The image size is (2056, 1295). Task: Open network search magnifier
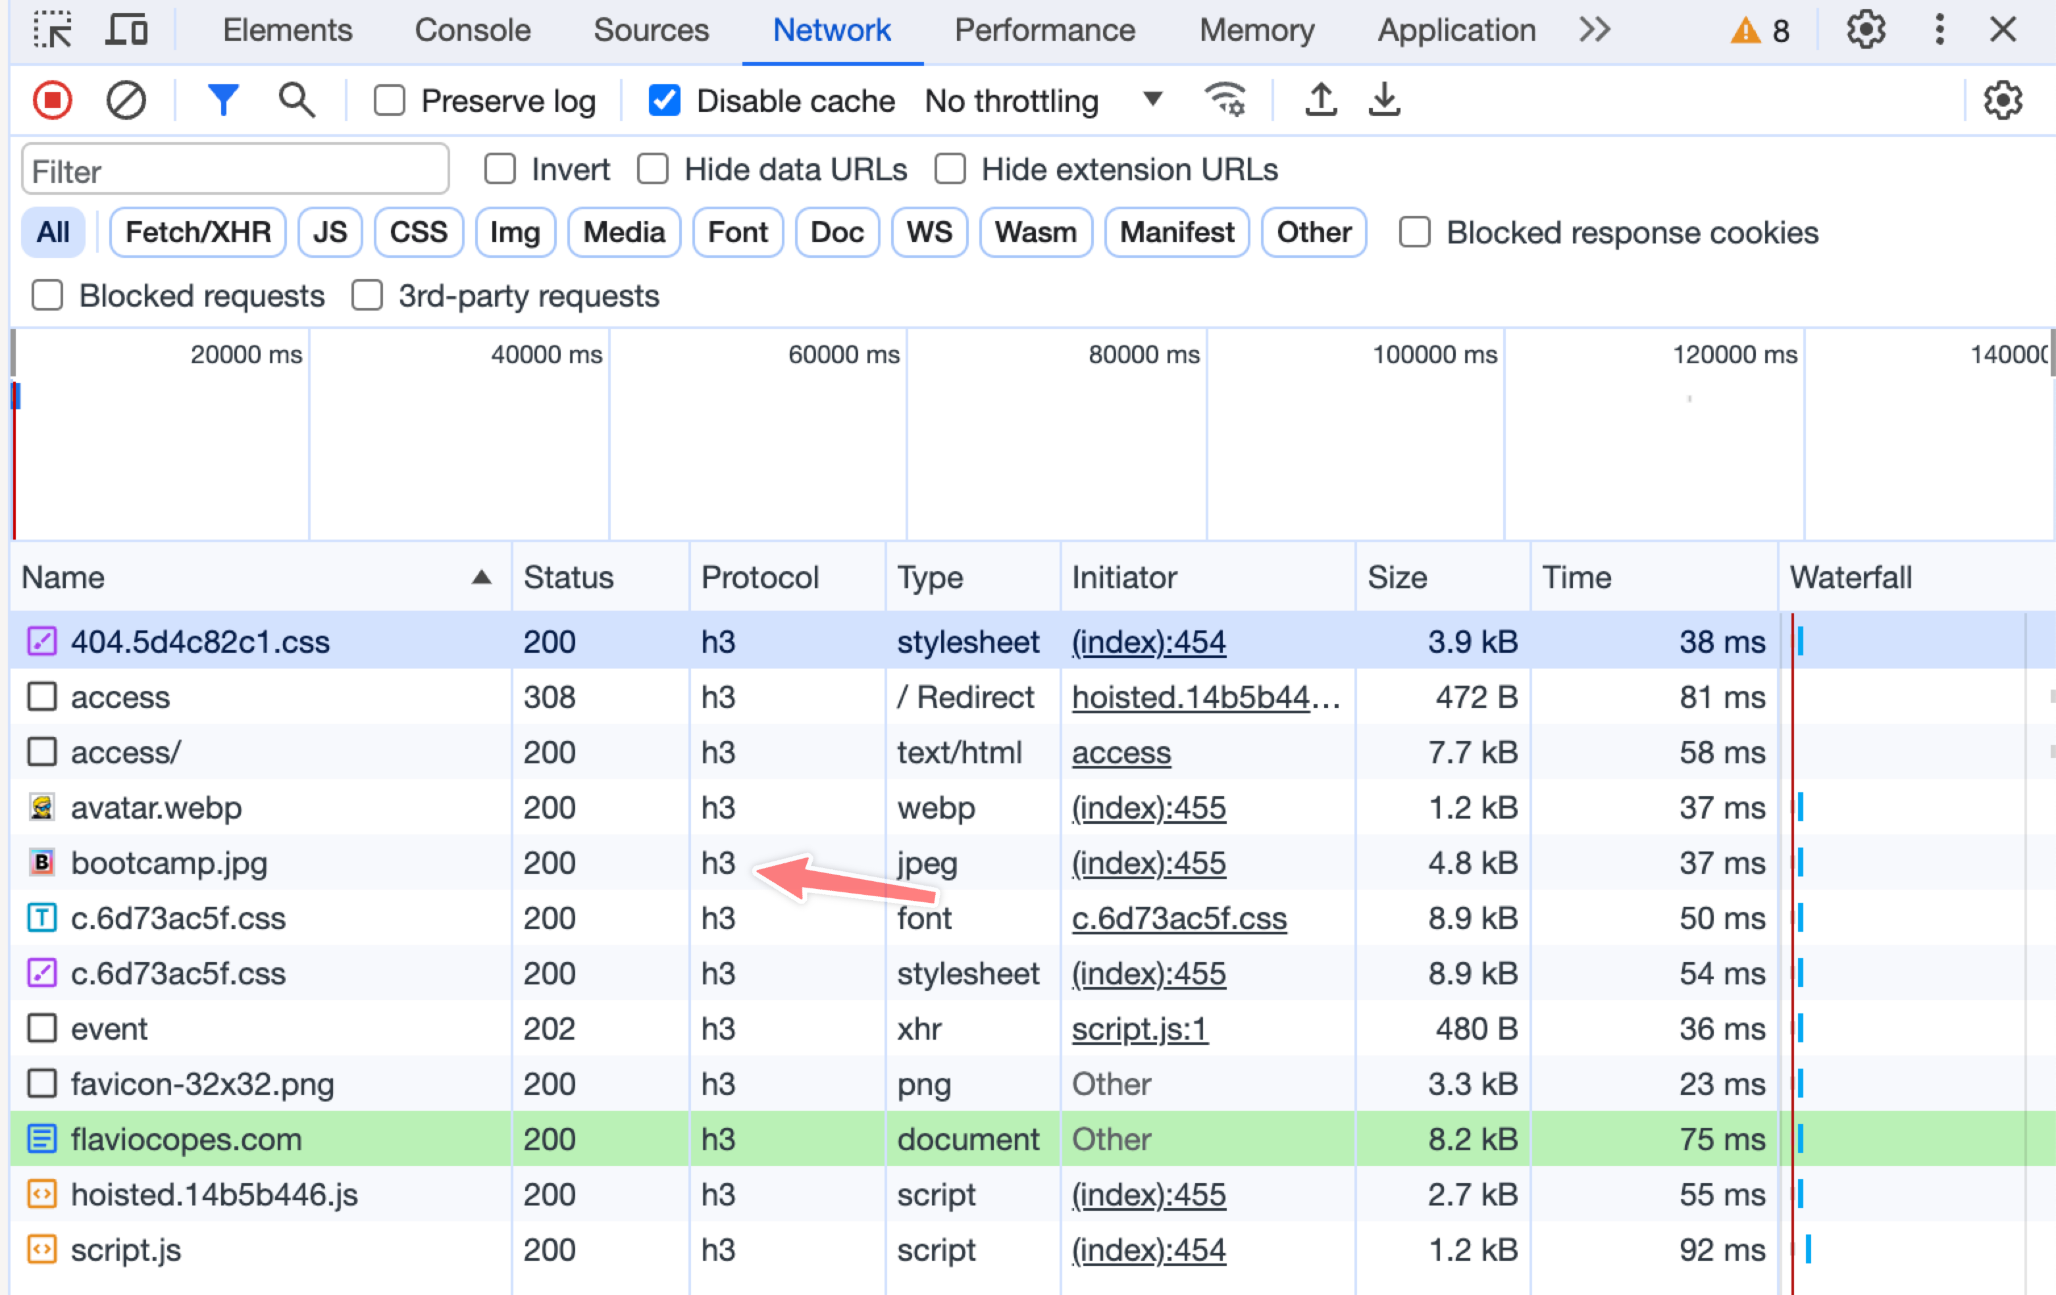tap(296, 101)
